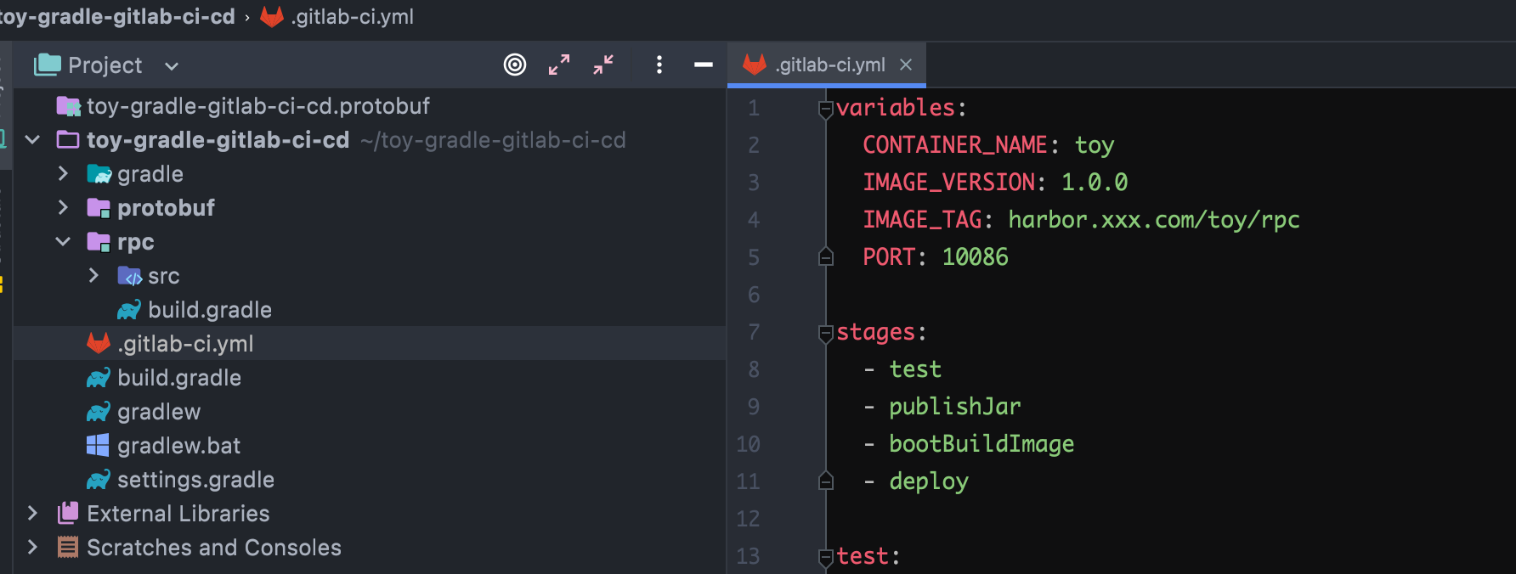This screenshot has width=1516, height=574.
Task: Click the harbor.xxx.com/toy/rpc value
Action: pos(1154,220)
